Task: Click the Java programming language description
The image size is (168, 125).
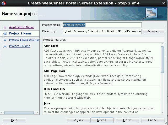Action: point(99,110)
